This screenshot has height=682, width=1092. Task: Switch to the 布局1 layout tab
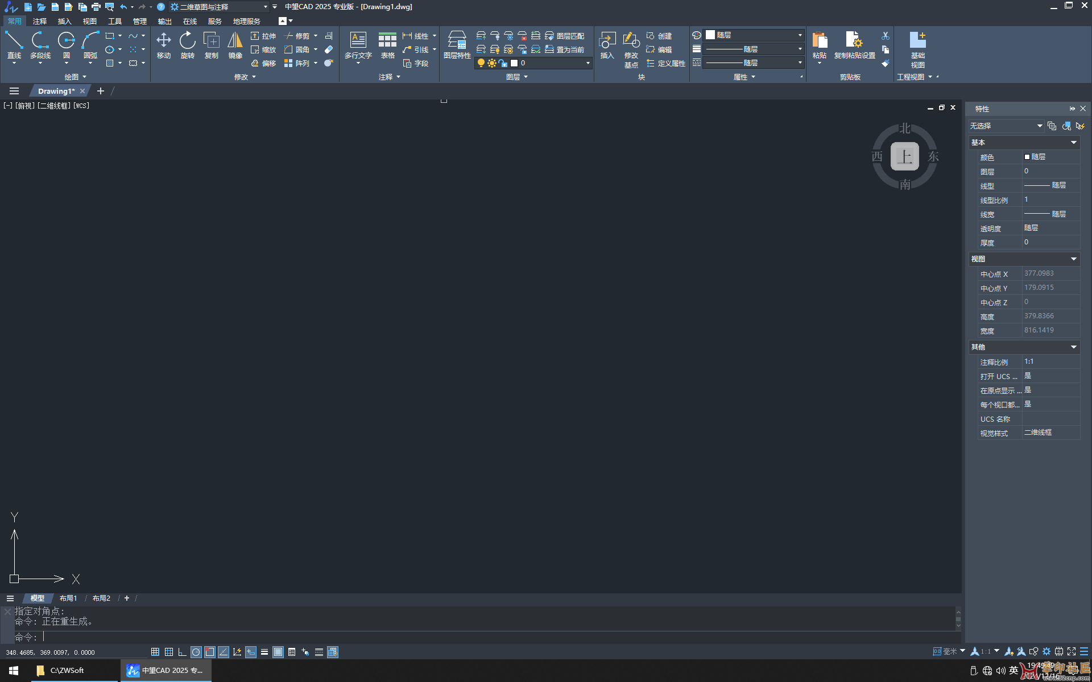point(68,598)
